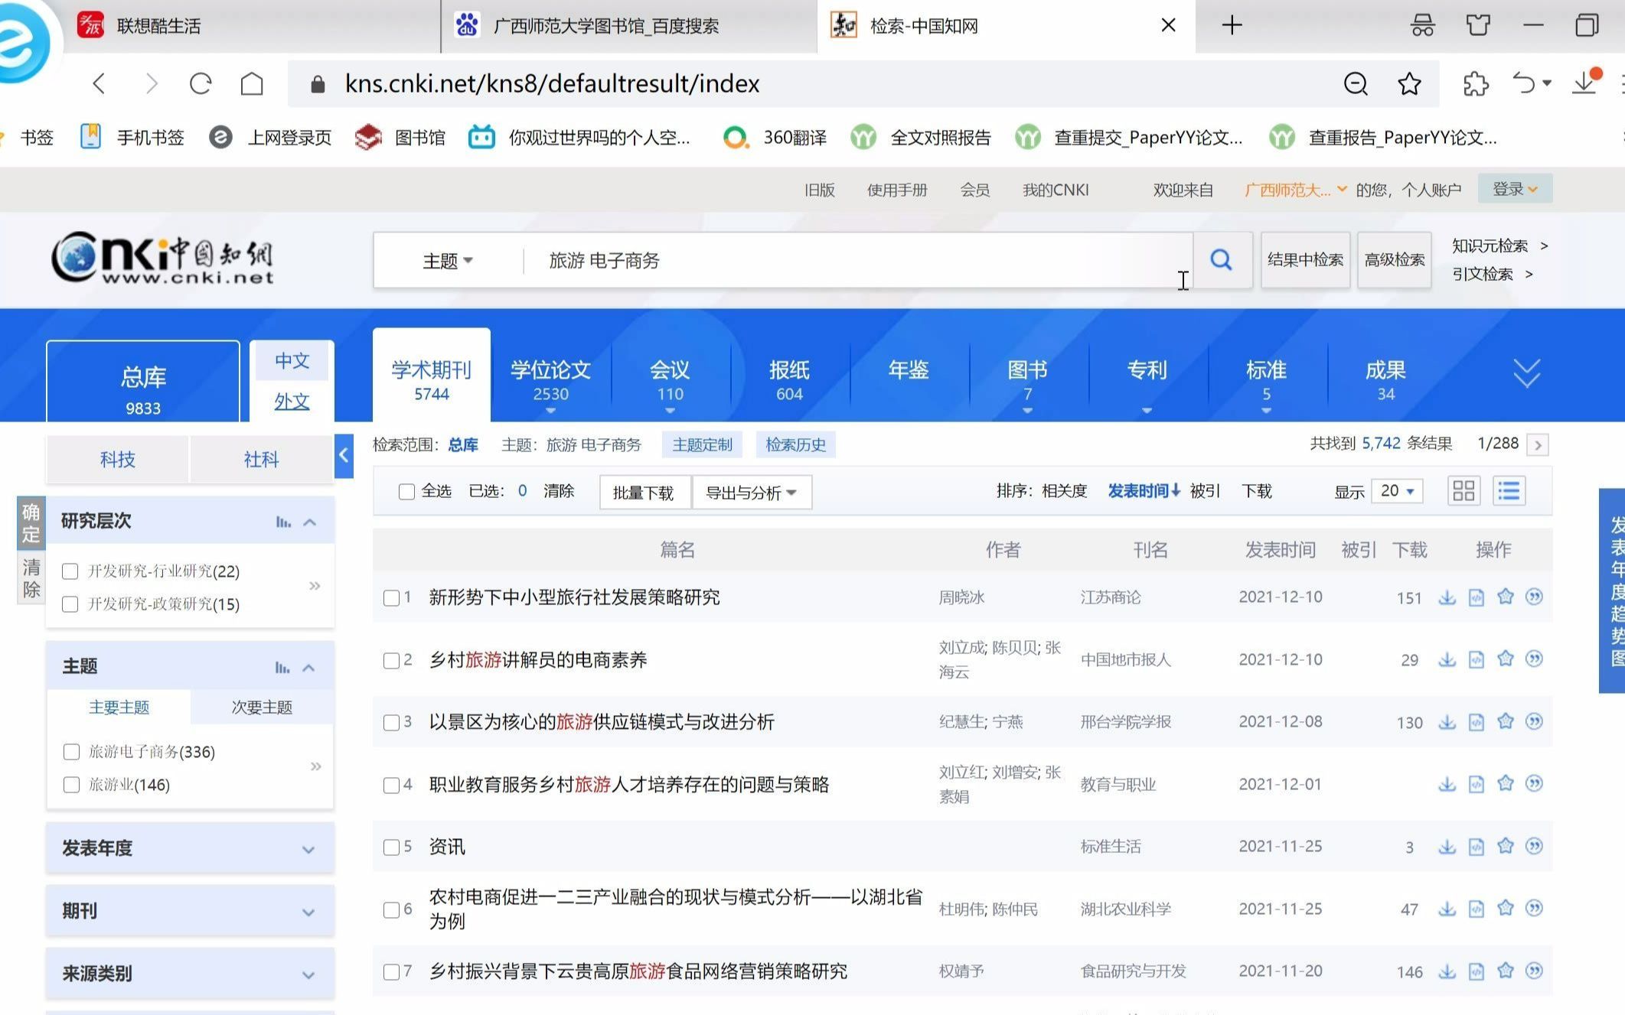This screenshot has height=1015, width=1625.
Task: Open the 主题 search field dropdown
Action: click(x=448, y=261)
